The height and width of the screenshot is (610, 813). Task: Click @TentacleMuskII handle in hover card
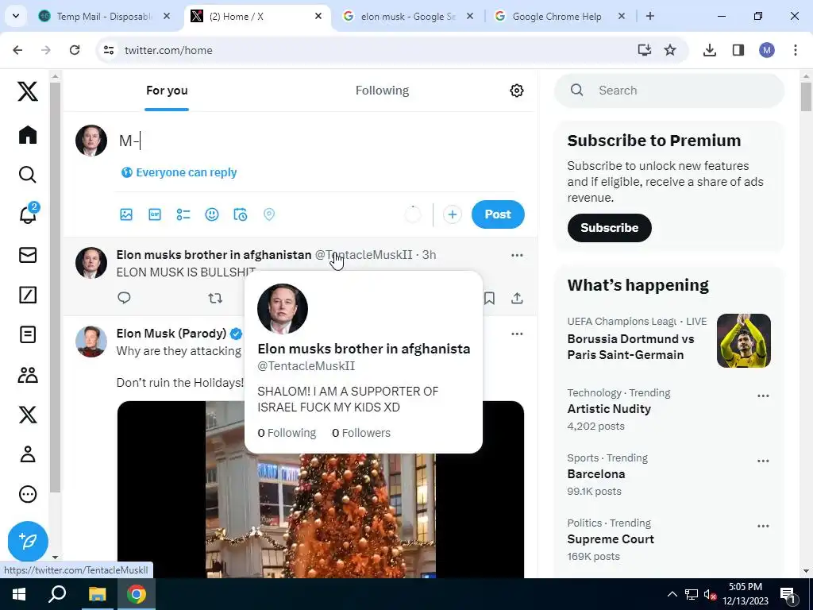[306, 365]
